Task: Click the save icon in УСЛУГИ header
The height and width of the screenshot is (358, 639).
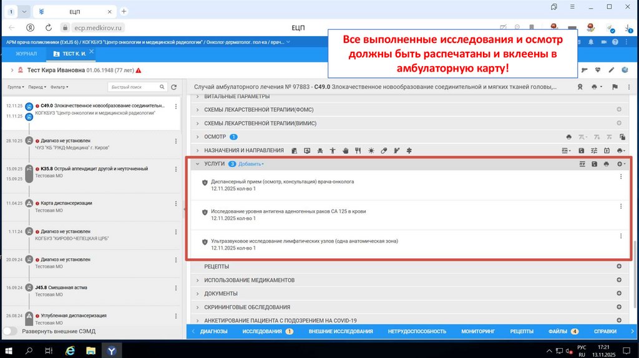Action: click(594, 164)
